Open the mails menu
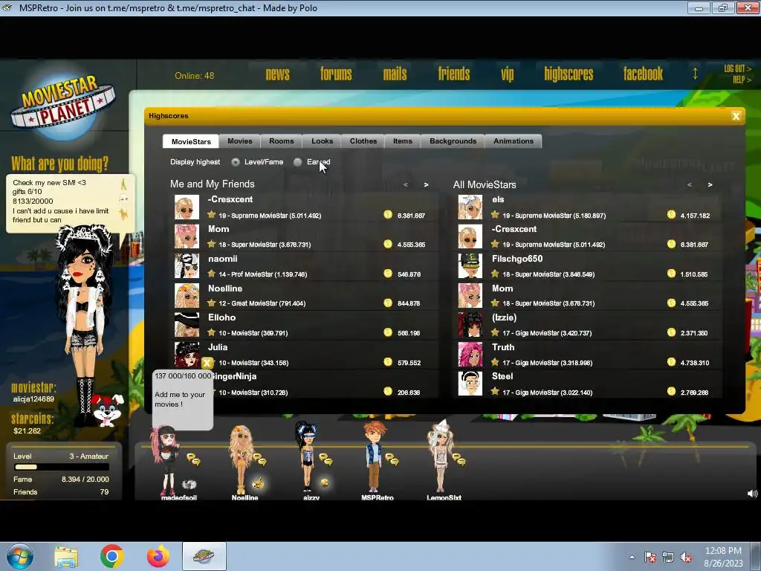This screenshot has width=761, height=571. [x=395, y=74]
